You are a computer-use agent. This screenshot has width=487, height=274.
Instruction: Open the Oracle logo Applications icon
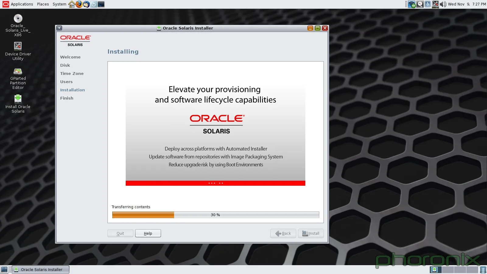pos(5,4)
